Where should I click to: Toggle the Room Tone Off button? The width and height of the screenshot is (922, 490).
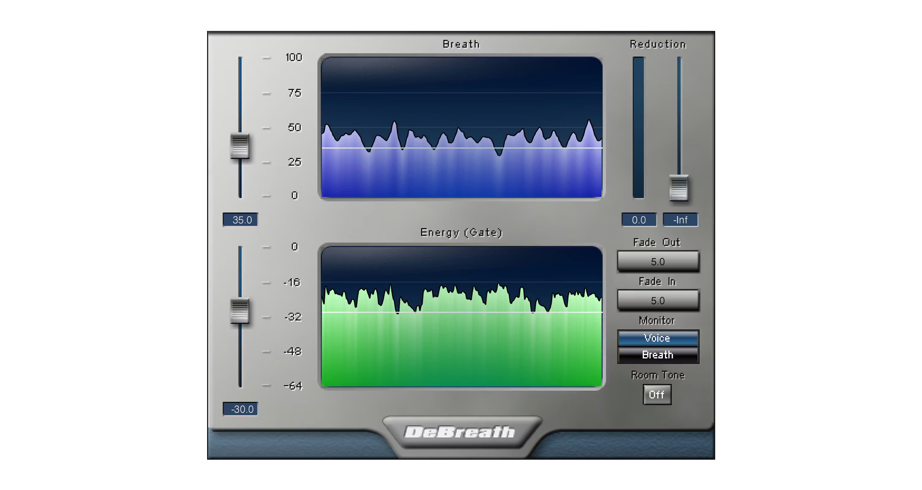pos(657,395)
